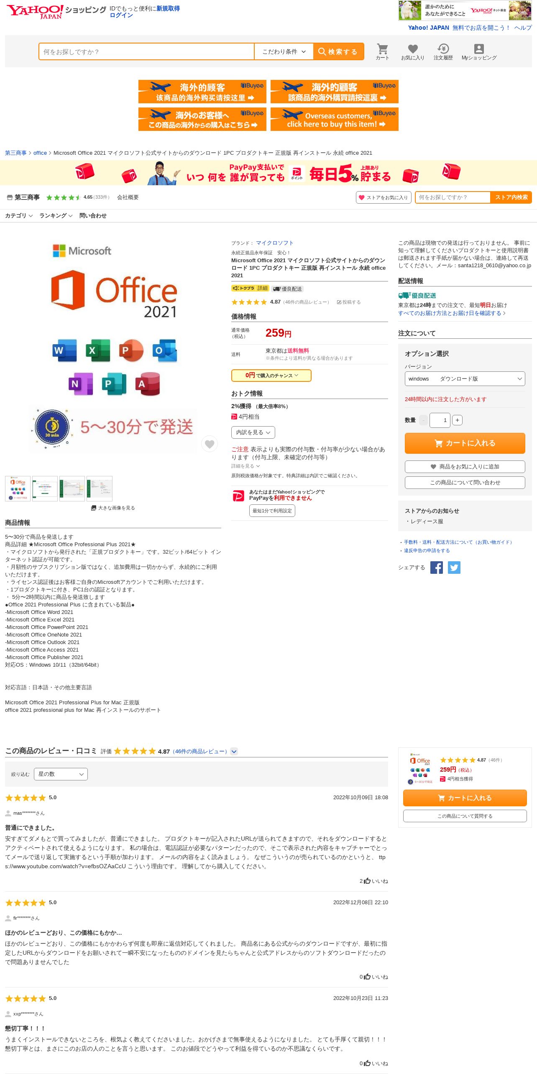Viewport: 537px width, 1074px height.
Task: Expand the こだわり条件 search conditions dropdown
Action: (x=284, y=52)
